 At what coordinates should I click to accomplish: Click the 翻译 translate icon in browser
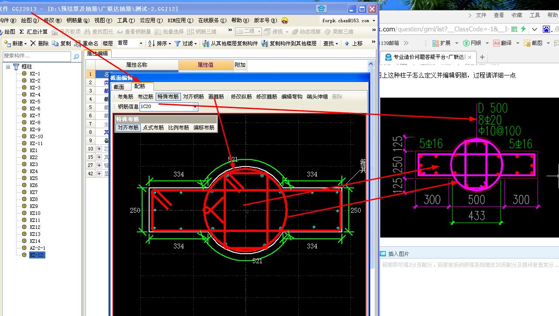(497, 43)
